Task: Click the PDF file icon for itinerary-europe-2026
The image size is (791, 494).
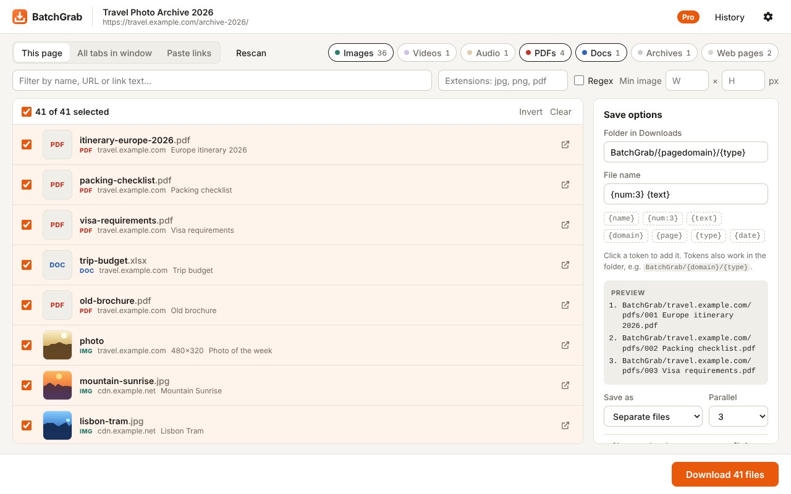Action: 57,144
